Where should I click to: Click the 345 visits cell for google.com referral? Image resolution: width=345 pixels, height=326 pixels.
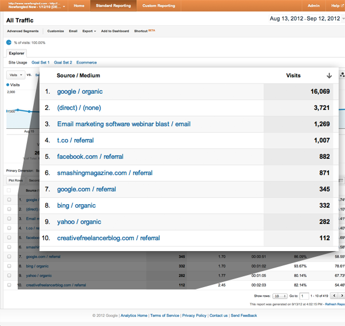(x=182, y=256)
